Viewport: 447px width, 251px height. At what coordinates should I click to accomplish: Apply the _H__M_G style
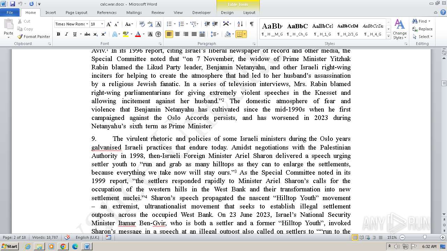pyautogui.click(x=272, y=29)
